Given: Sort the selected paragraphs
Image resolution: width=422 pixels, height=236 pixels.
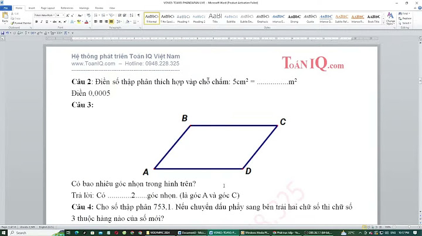Looking at the screenshot, I should 131,16.
